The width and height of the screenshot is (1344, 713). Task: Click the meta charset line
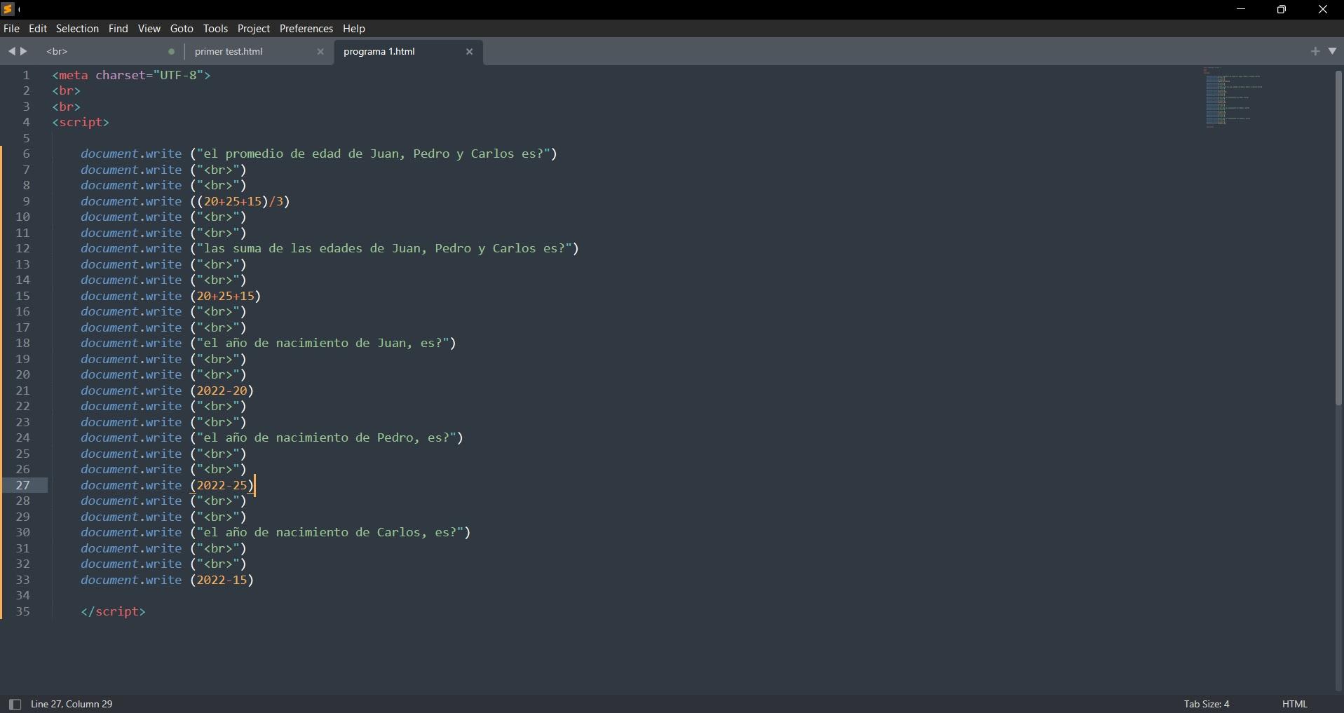coord(131,75)
